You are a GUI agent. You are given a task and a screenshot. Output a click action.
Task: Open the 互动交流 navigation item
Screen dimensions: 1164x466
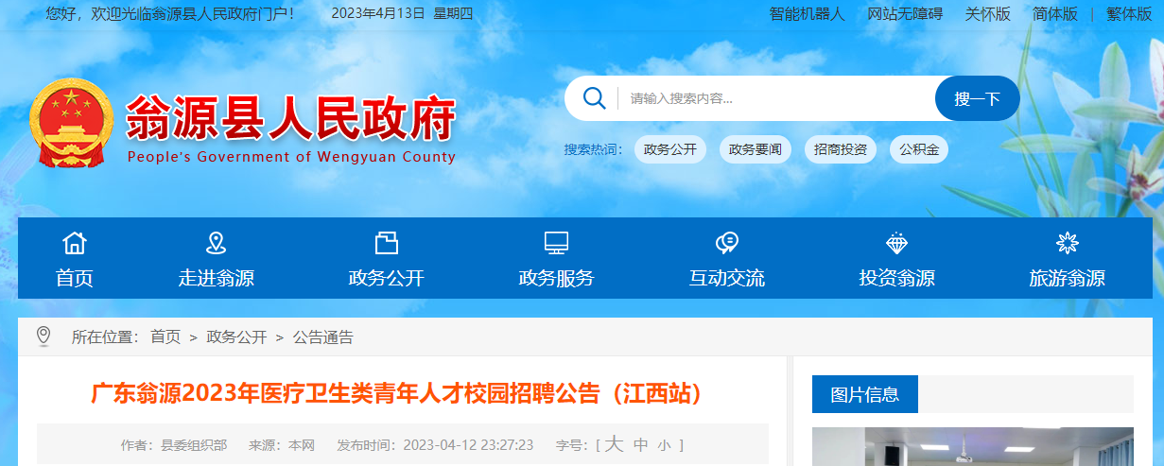point(727,279)
